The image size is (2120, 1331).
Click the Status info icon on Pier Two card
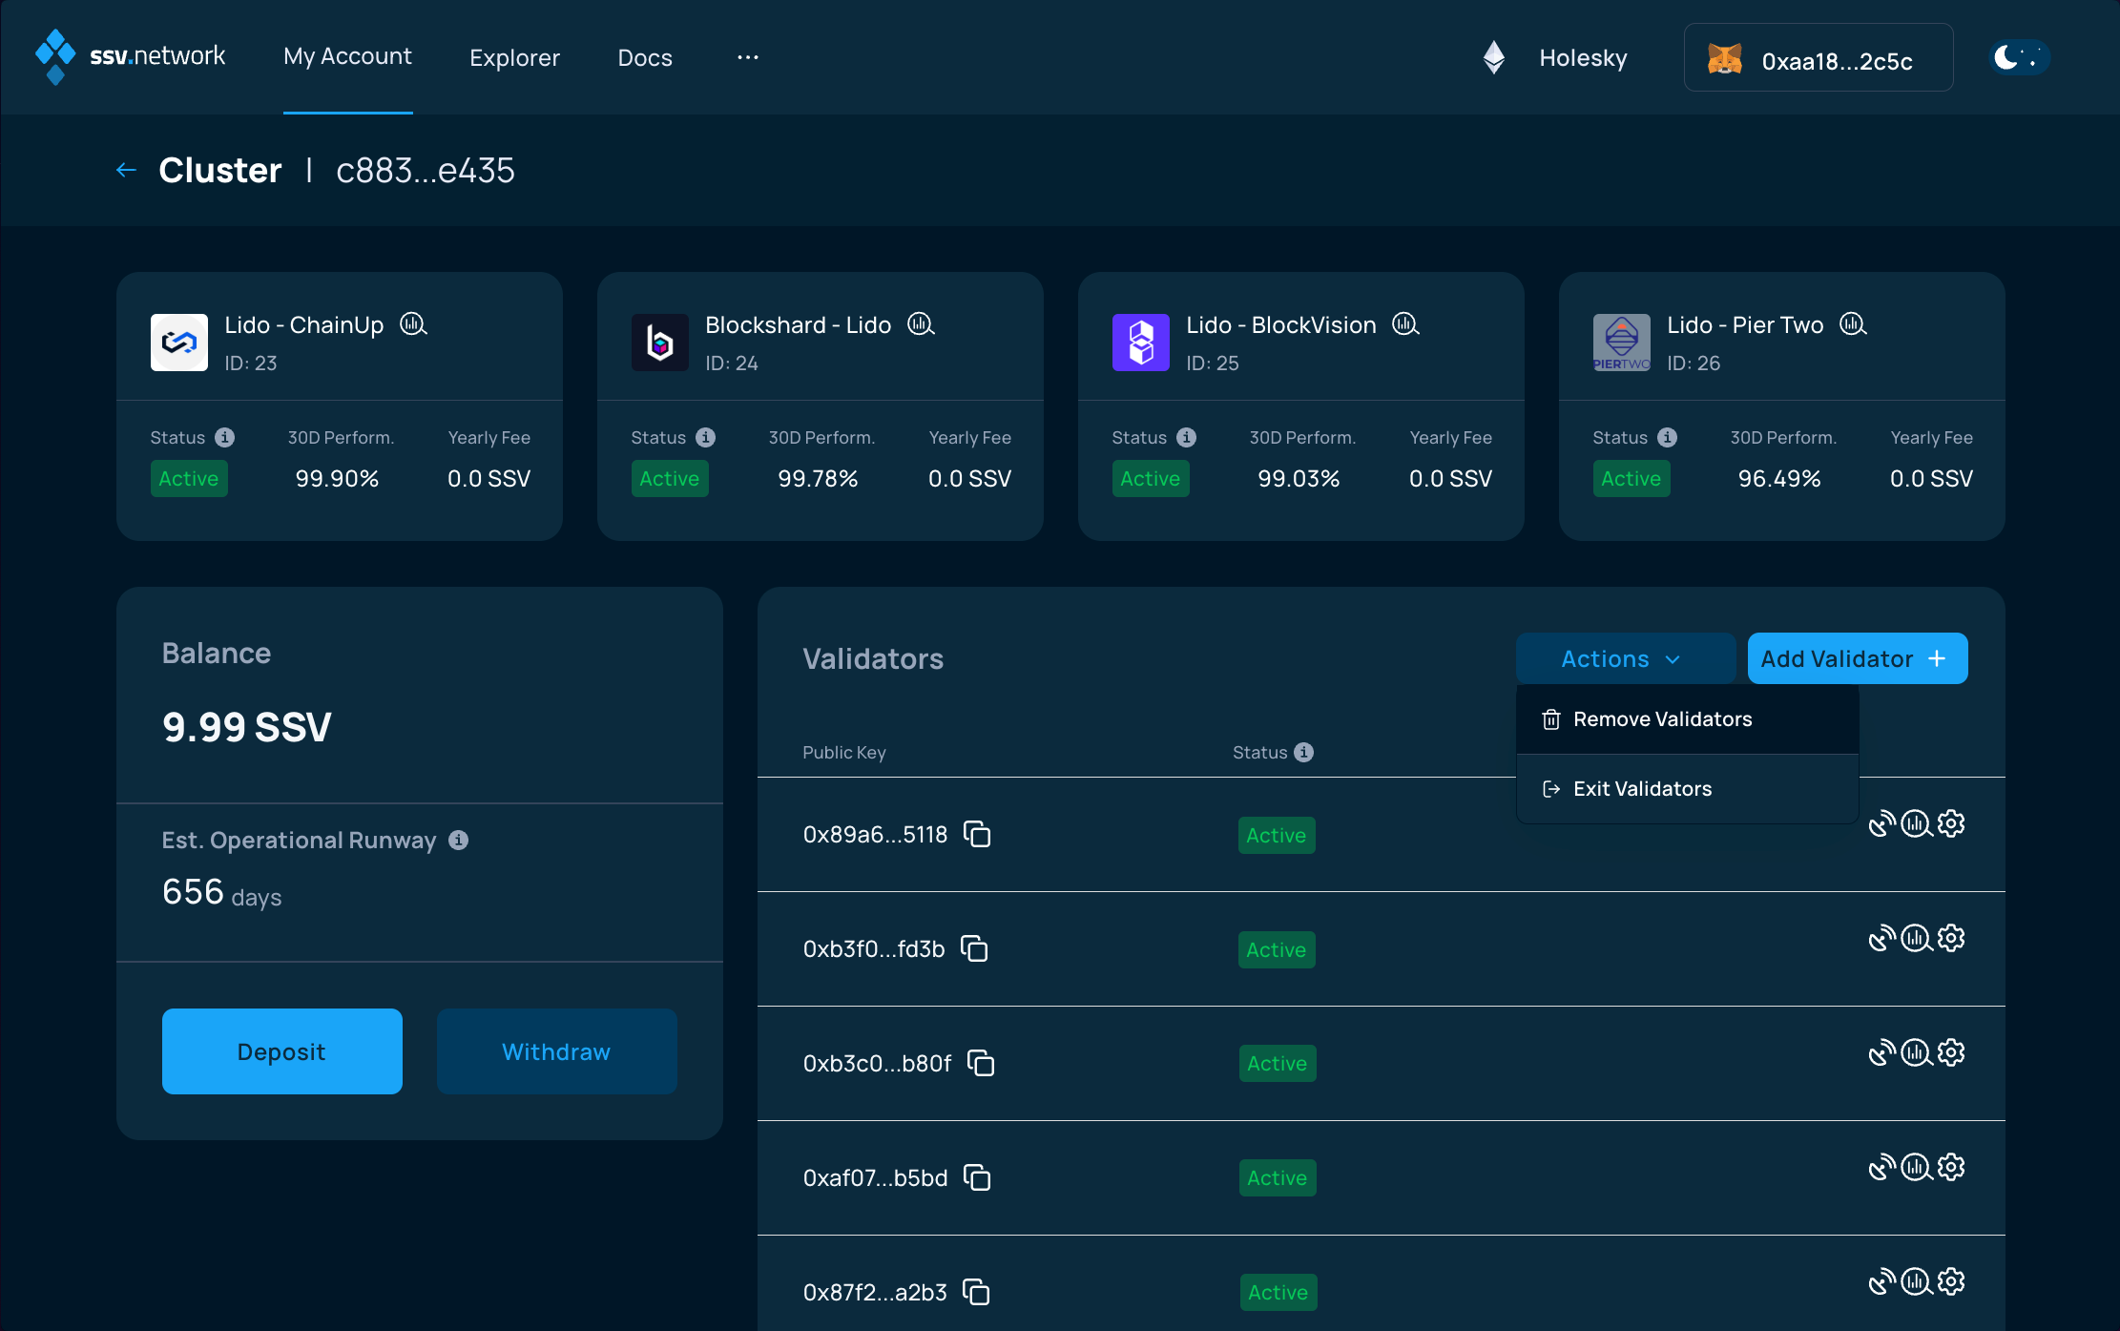(1668, 437)
